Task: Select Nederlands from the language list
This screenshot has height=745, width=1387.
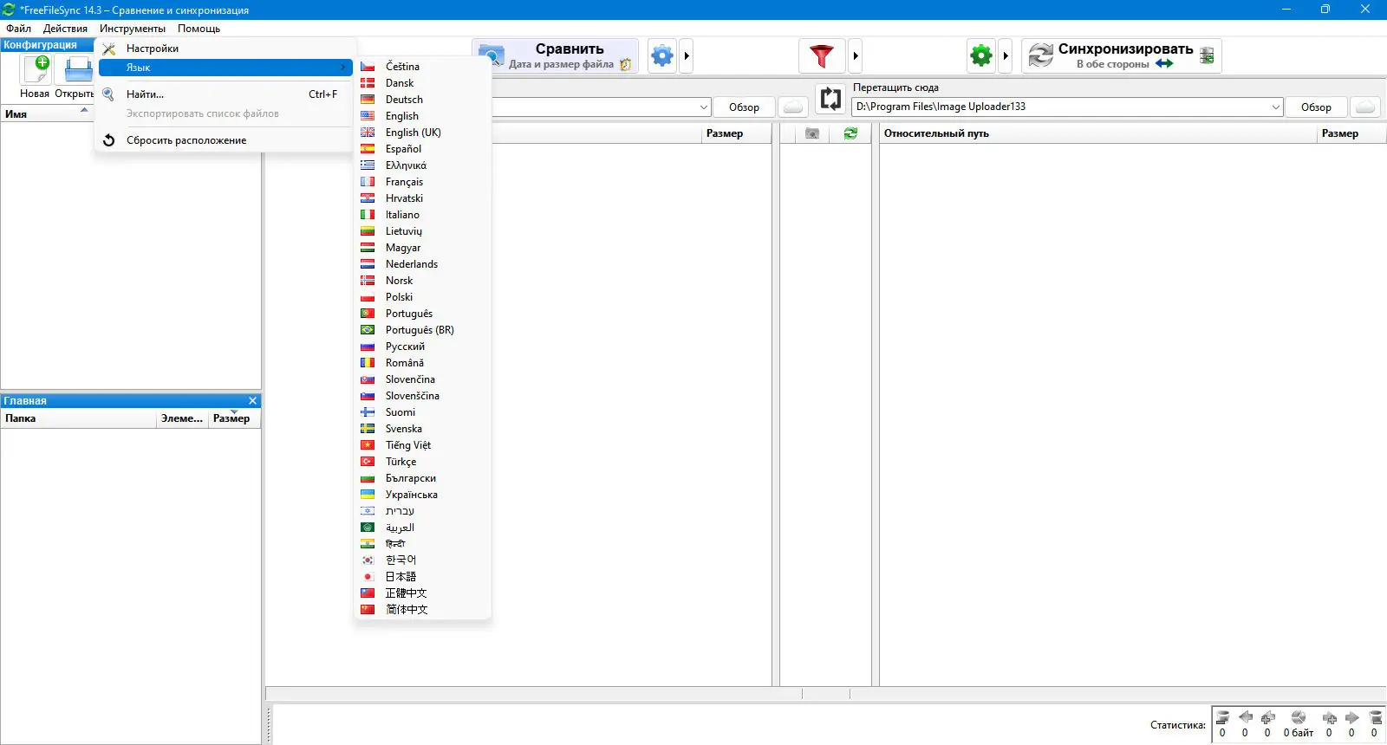Action: tap(424, 264)
